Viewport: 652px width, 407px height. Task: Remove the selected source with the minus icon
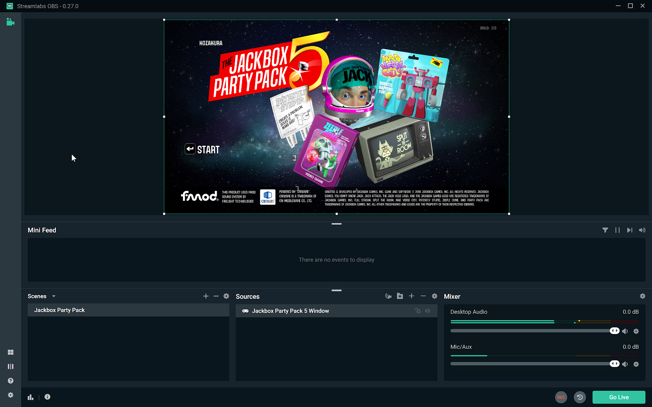click(x=423, y=296)
